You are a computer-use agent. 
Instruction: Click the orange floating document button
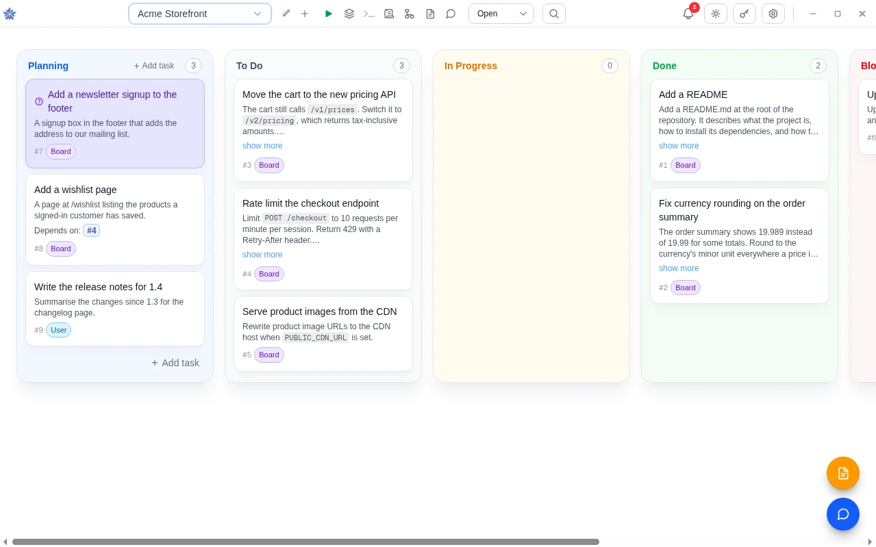[843, 473]
